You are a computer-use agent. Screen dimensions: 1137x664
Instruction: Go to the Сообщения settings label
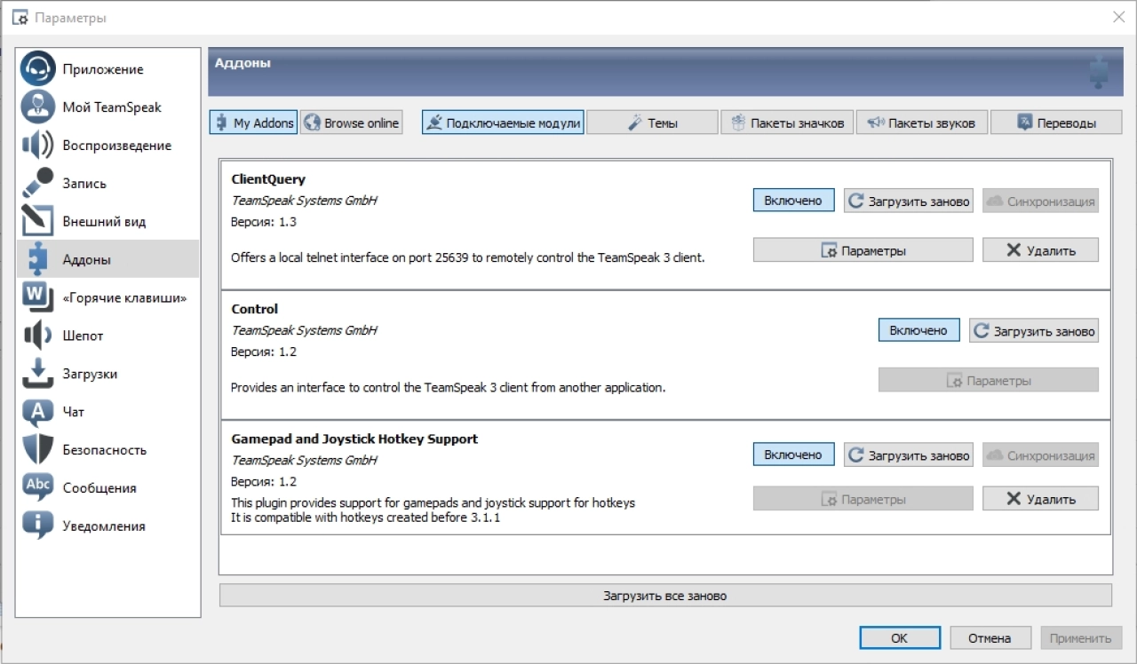[x=99, y=488]
